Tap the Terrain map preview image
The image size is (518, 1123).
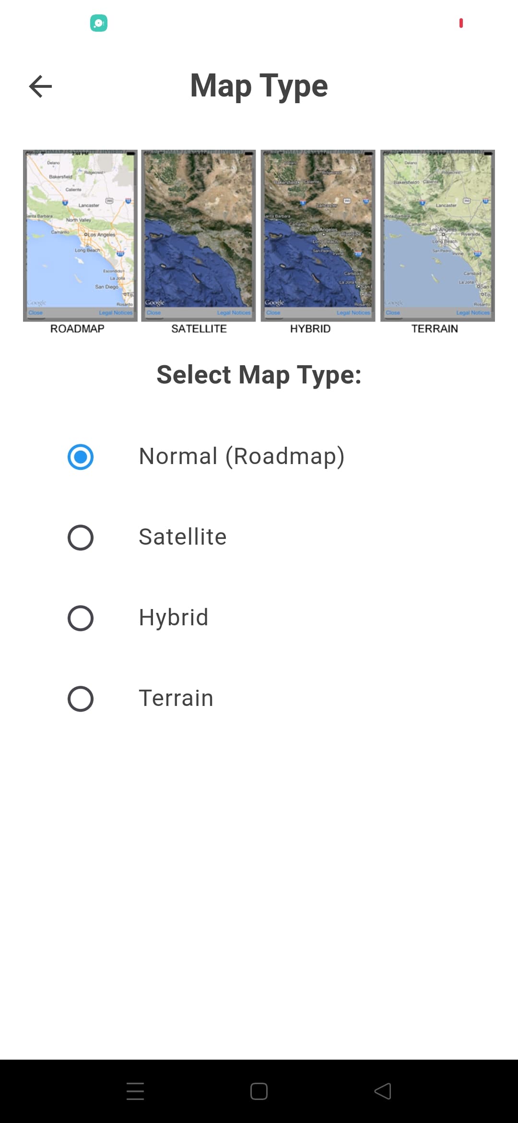pyautogui.click(x=437, y=235)
